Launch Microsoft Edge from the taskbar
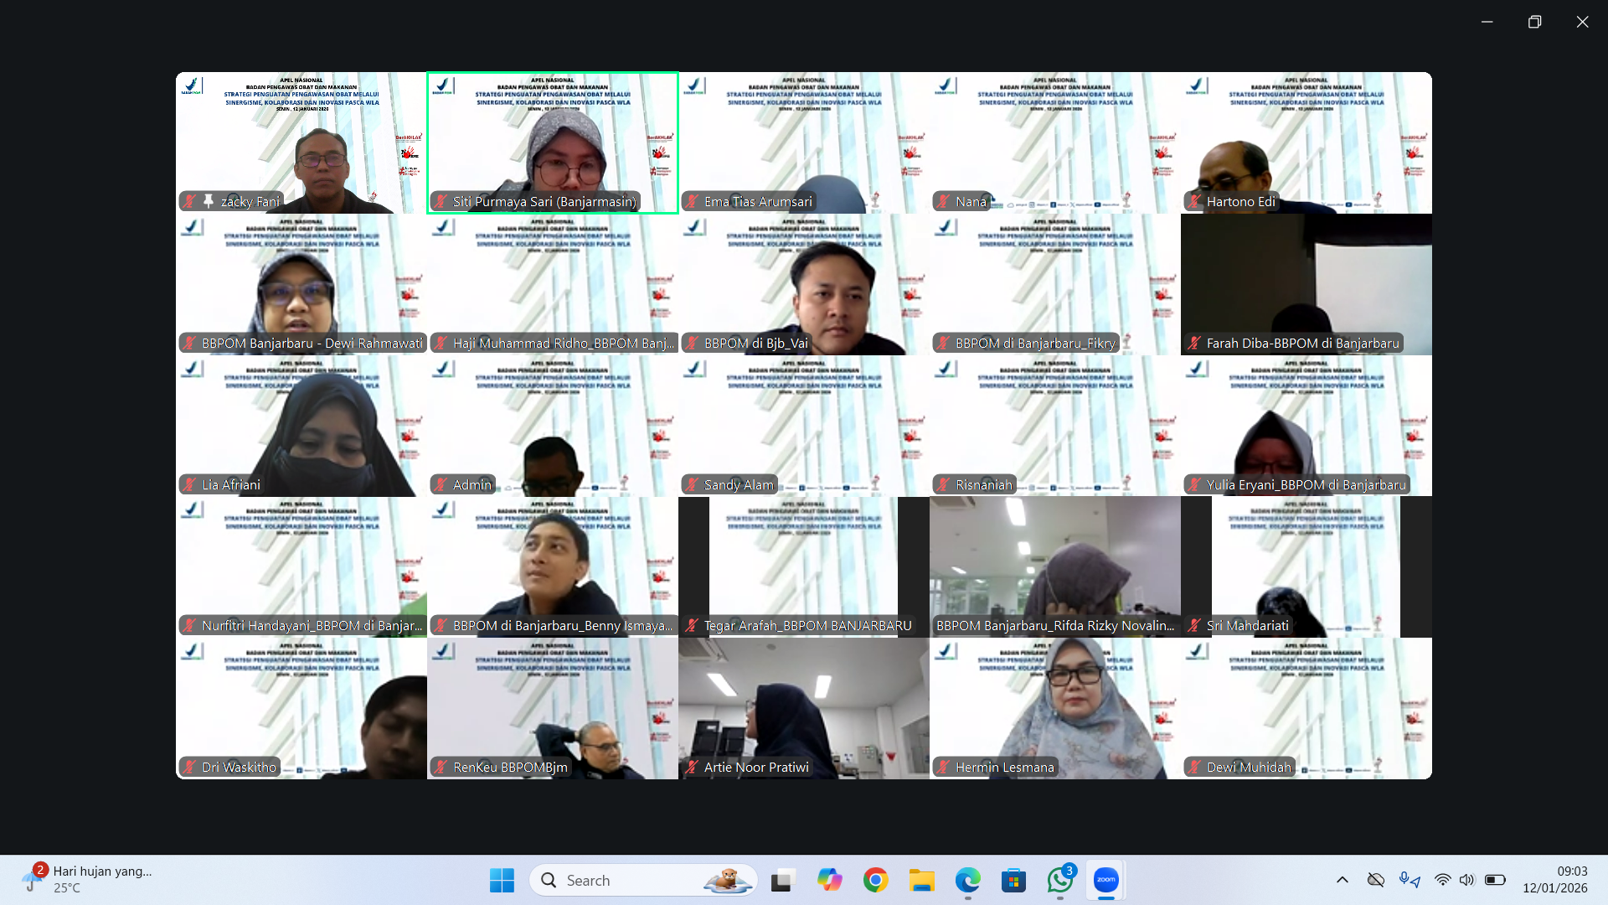The image size is (1608, 905). tap(967, 880)
